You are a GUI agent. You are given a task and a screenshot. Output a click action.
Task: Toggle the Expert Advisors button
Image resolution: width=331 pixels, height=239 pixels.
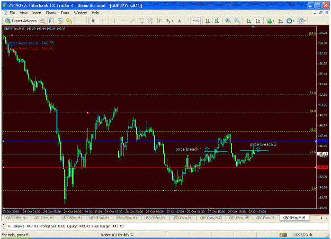(x=21, y=21)
